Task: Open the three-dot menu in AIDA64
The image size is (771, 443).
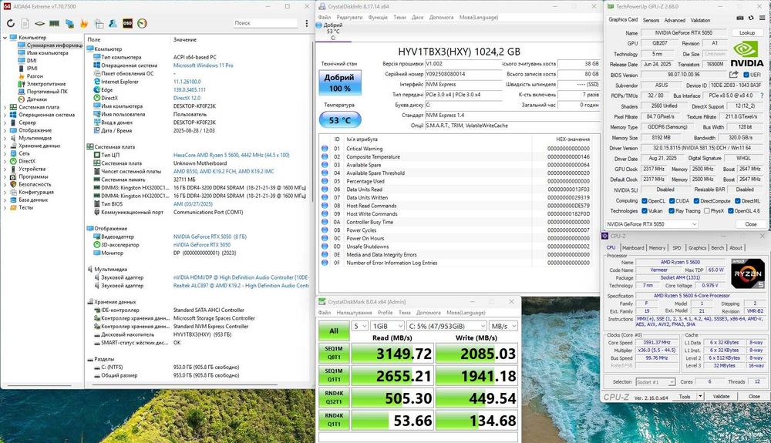Action: (306, 23)
